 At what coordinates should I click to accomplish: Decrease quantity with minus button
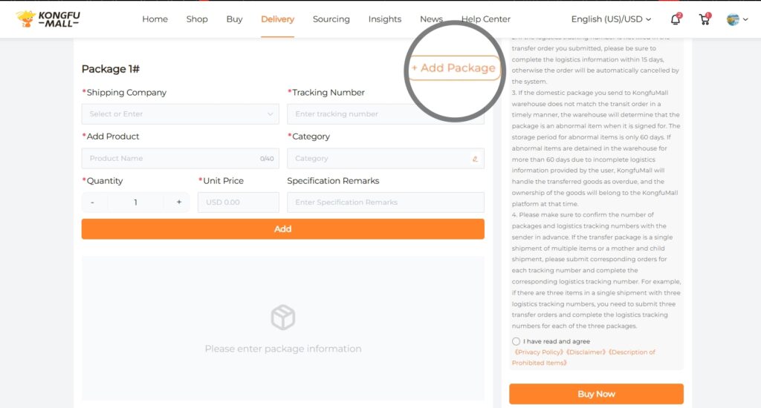[x=93, y=203]
